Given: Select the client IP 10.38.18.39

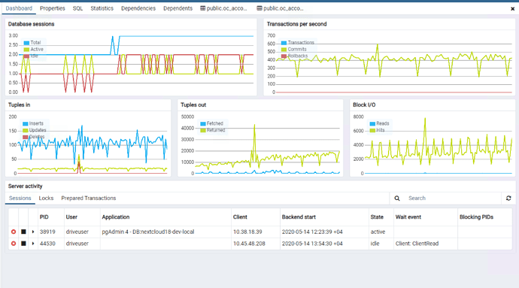Looking at the screenshot, I should pyautogui.click(x=247, y=232).
